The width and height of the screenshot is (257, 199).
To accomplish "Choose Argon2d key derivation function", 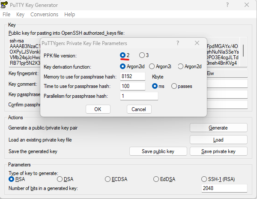I will point(190,66).
